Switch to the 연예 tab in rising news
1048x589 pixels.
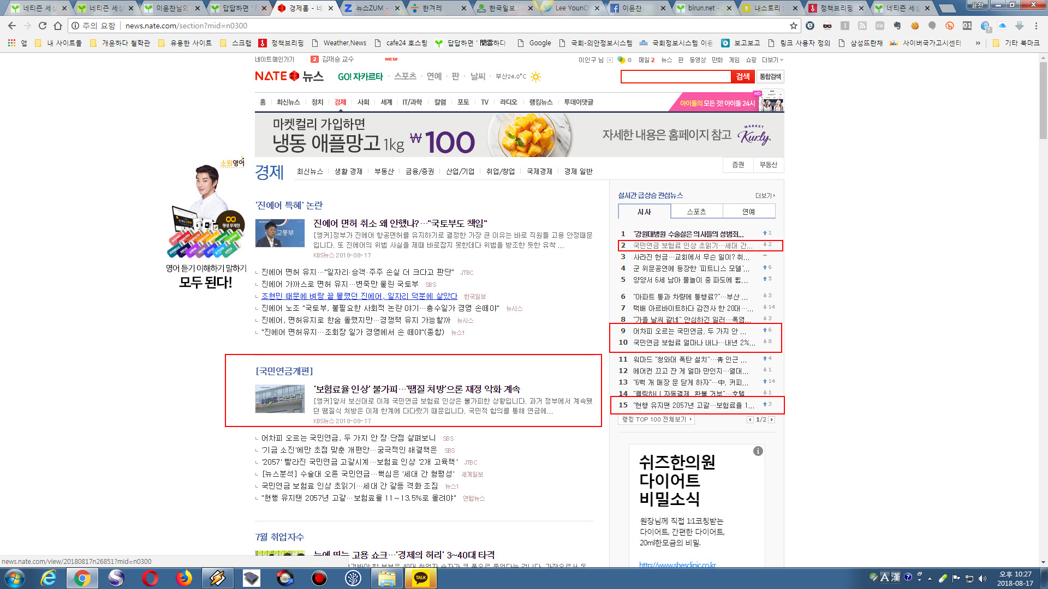pyautogui.click(x=749, y=212)
